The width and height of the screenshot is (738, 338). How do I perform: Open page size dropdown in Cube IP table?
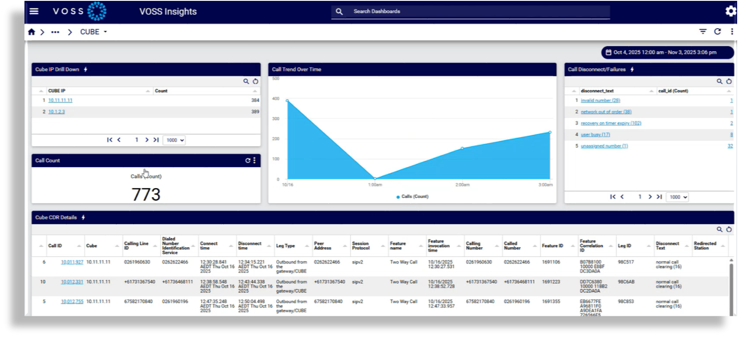[x=174, y=140]
